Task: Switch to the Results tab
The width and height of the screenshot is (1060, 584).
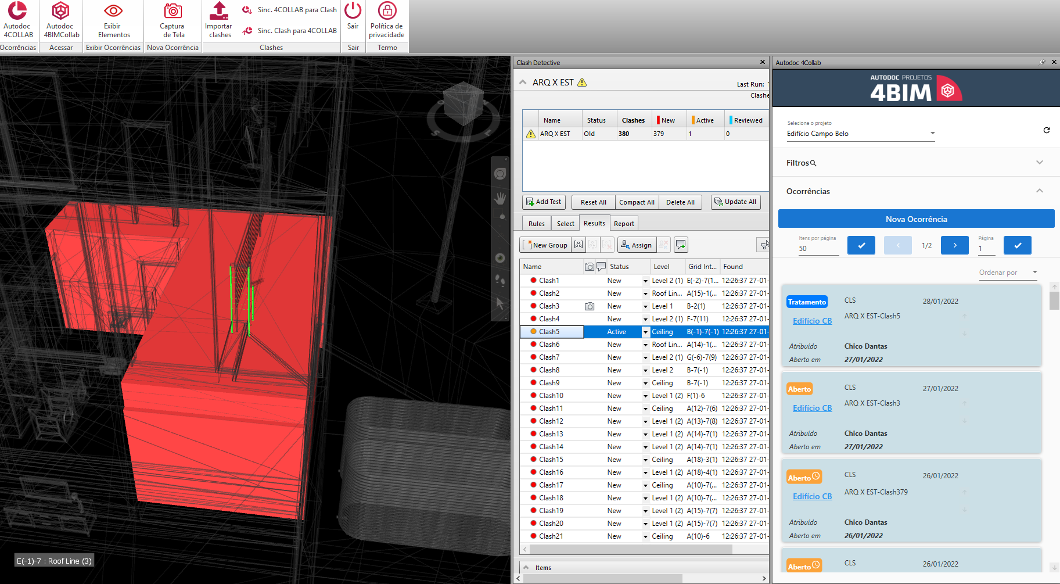Action: (594, 223)
